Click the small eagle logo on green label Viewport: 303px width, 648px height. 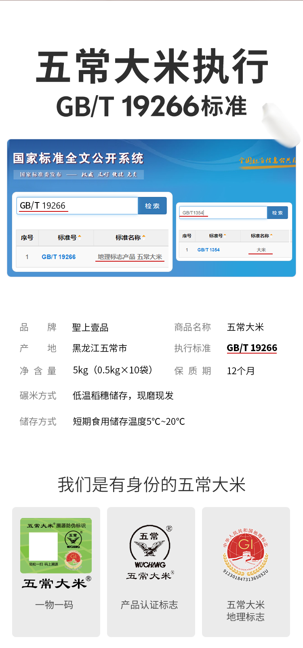[74, 539]
